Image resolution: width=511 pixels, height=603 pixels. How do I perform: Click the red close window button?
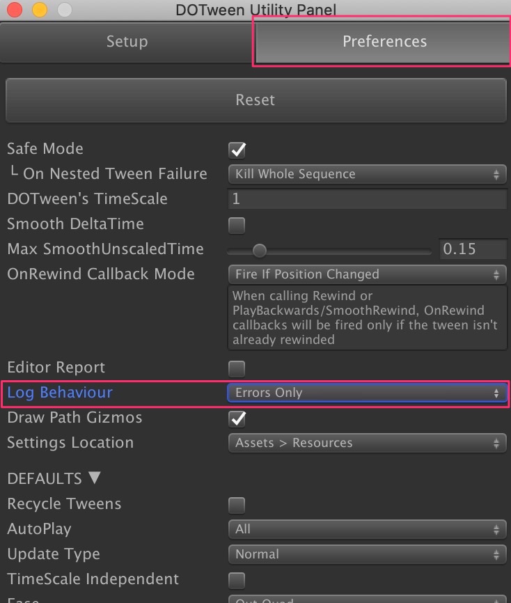(15, 9)
